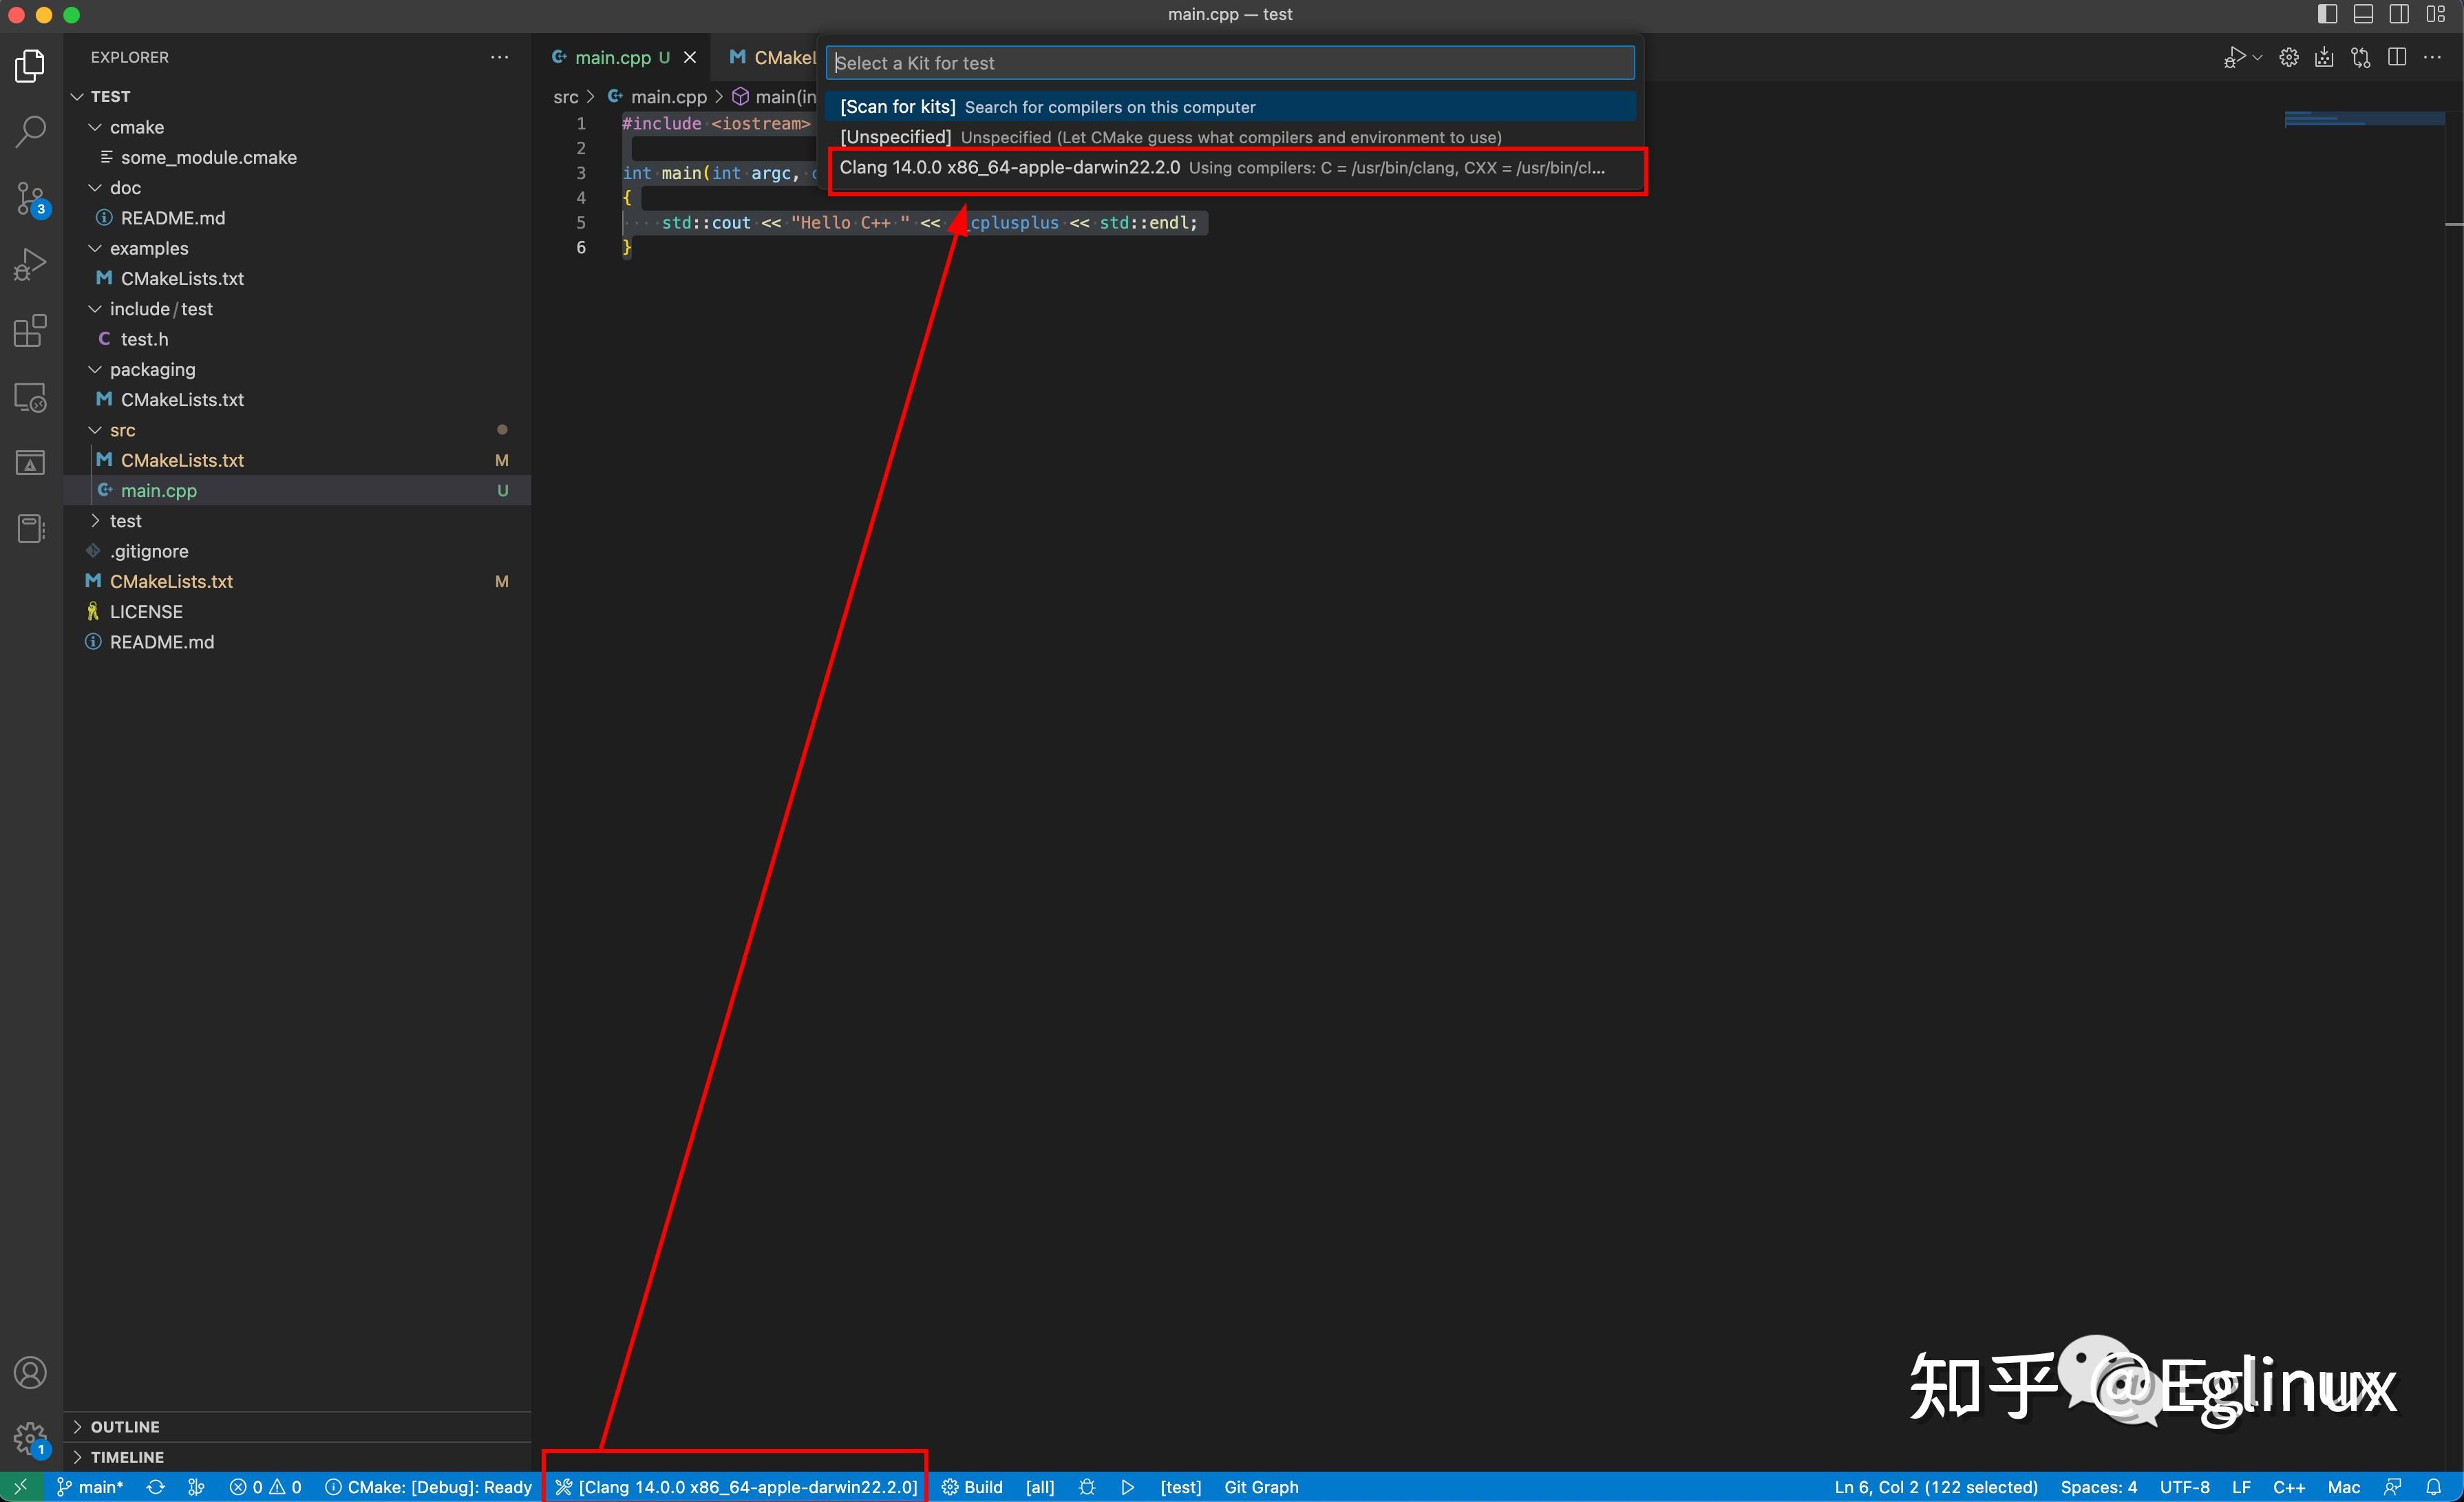Change C++ language mode in status bar
The width and height of the screenshot is (2464, 1502).
tap(2288, 1487)
